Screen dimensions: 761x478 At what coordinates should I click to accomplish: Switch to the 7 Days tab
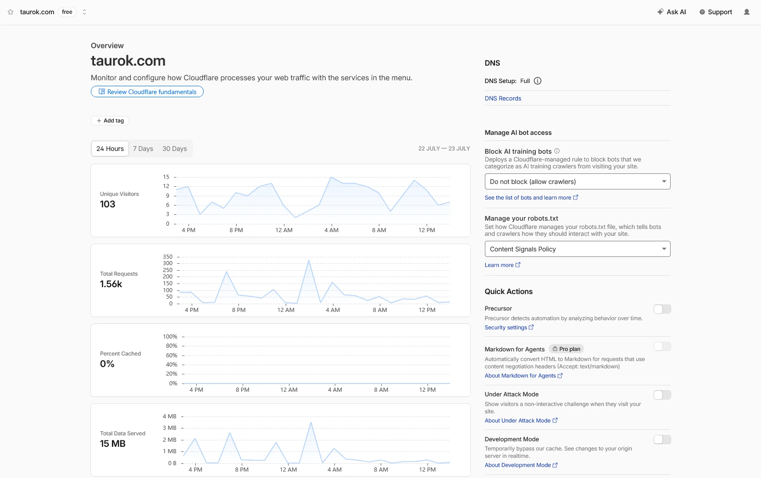pos(143,149)
